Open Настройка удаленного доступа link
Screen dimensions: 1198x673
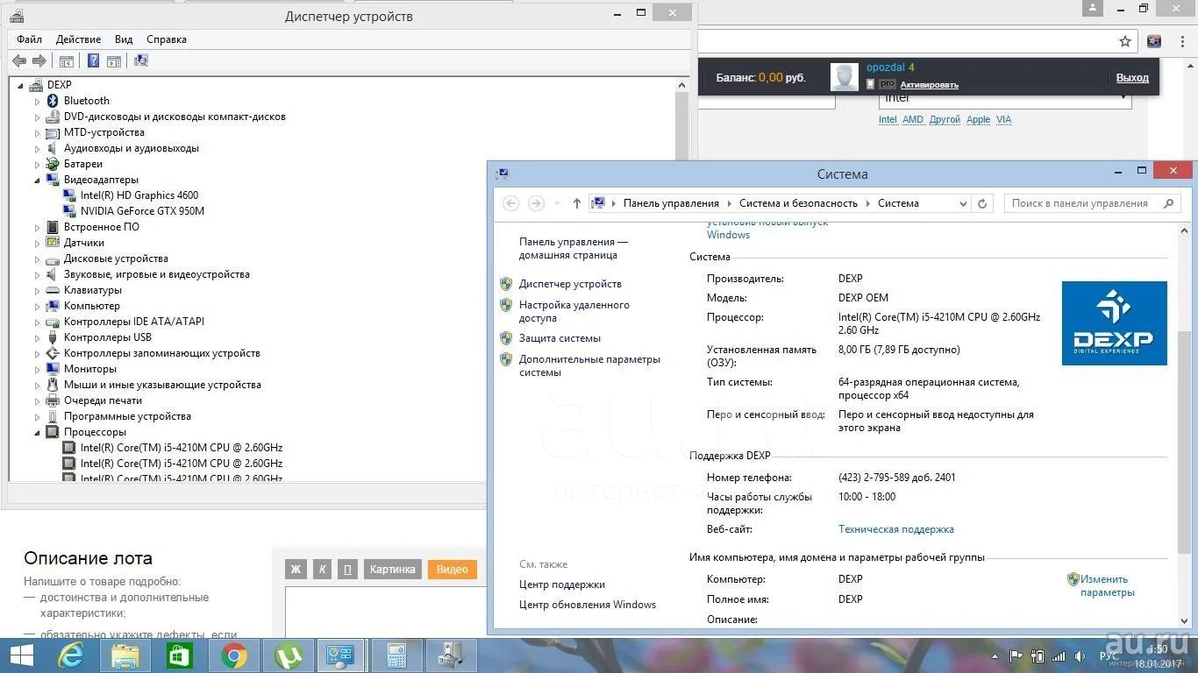point(574,312)
